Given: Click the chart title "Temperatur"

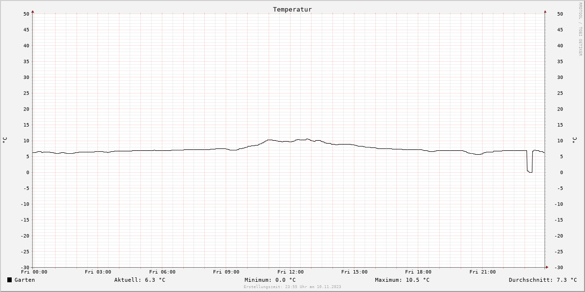Looking at the screenshot, I should 292,9.
